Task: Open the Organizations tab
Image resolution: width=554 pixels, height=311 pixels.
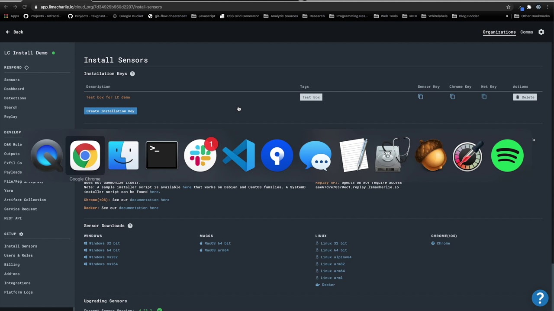Action: click(x=499, y=32)
